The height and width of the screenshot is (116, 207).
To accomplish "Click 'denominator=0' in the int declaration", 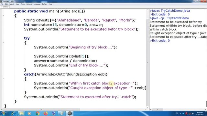I will click(73, 25).
